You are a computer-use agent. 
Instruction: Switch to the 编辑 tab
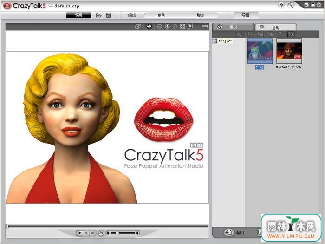(x=132, y=15)
